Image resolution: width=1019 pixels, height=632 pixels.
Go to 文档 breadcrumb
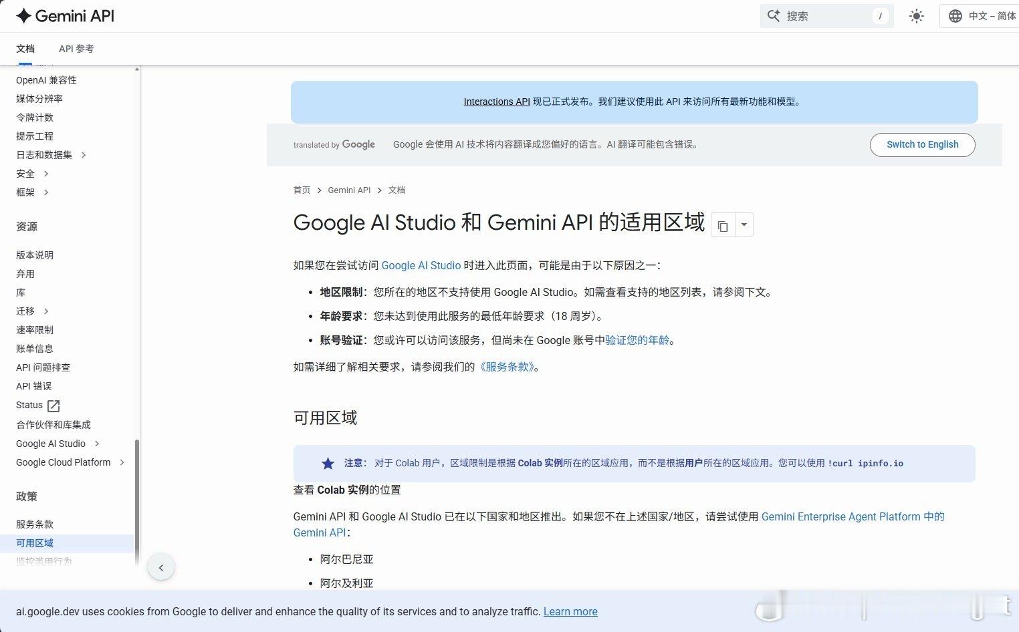coord(397,190)
